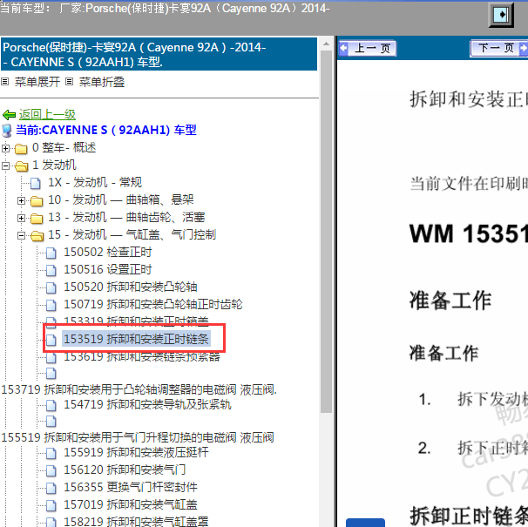
Task: Expand the 0 整车- 概述 folder
Action: coord(5,148)
